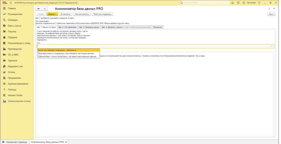Open form options three-dots icon
Screen dimensions: 281x144
[269, 9]
